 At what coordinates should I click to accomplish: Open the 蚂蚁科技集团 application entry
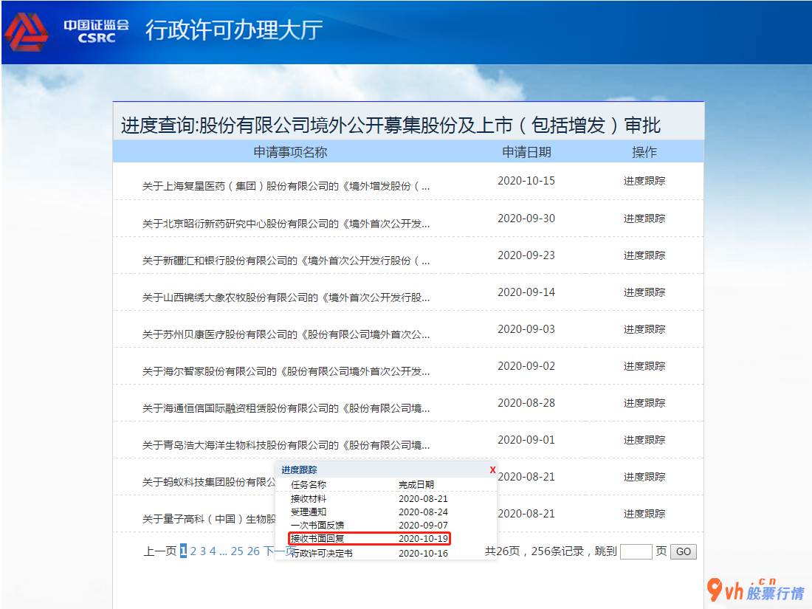pos(209,482)
